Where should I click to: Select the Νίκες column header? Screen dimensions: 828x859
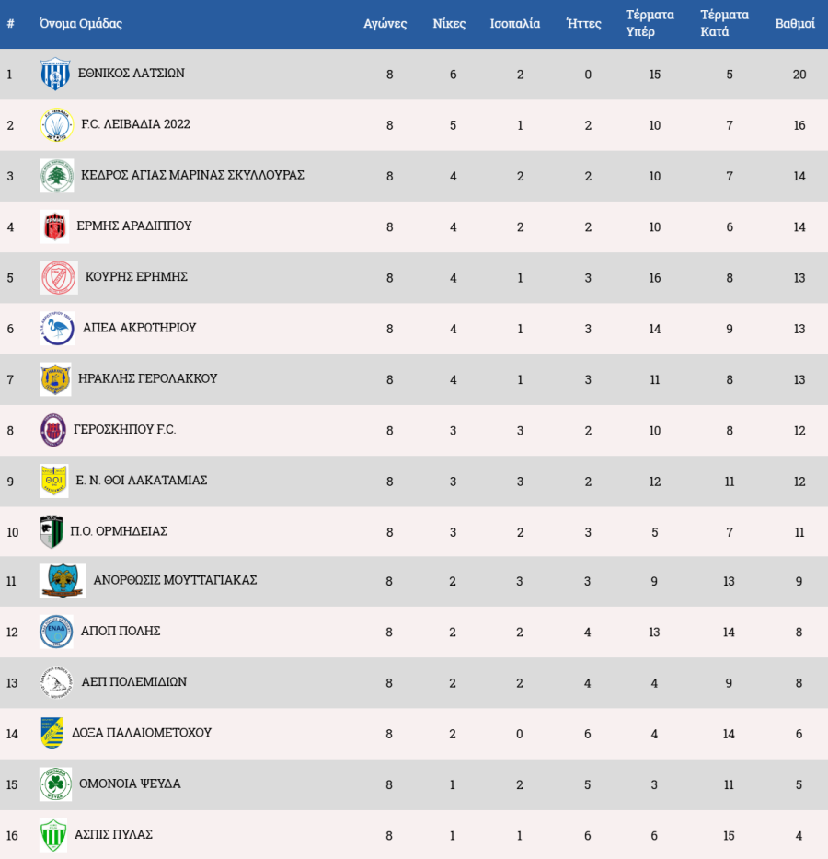click(449, 24)
